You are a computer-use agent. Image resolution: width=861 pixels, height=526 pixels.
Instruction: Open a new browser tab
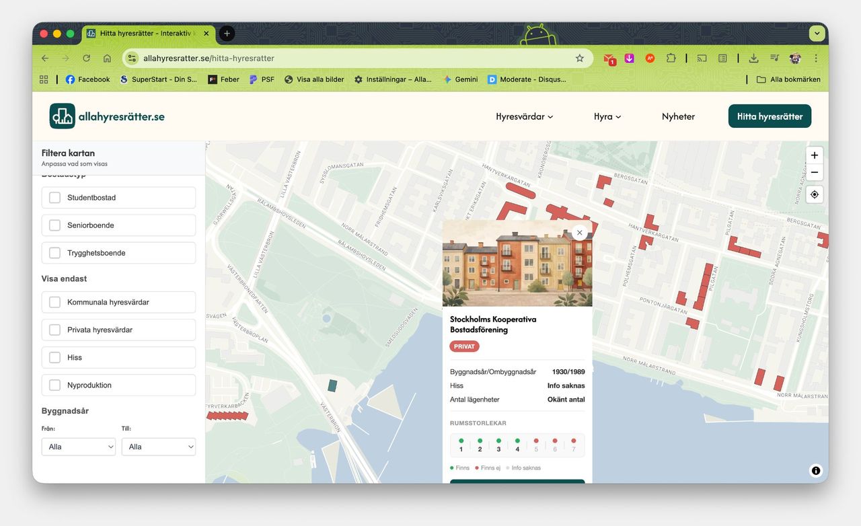pos(227,34)
